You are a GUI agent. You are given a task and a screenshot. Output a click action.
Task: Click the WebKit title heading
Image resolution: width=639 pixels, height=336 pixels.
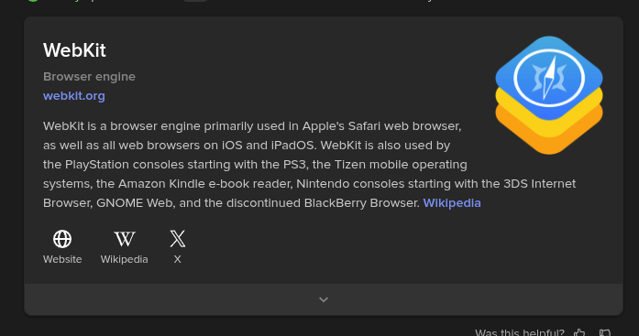(x=74, y=50)
